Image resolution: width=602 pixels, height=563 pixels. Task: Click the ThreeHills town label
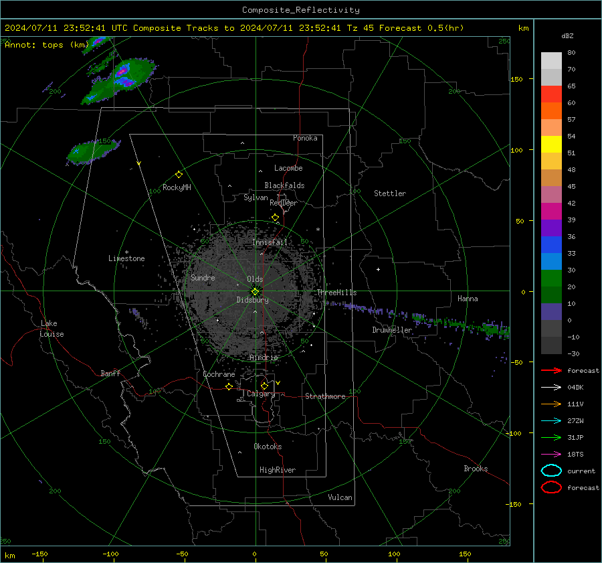tap(336, 293)
